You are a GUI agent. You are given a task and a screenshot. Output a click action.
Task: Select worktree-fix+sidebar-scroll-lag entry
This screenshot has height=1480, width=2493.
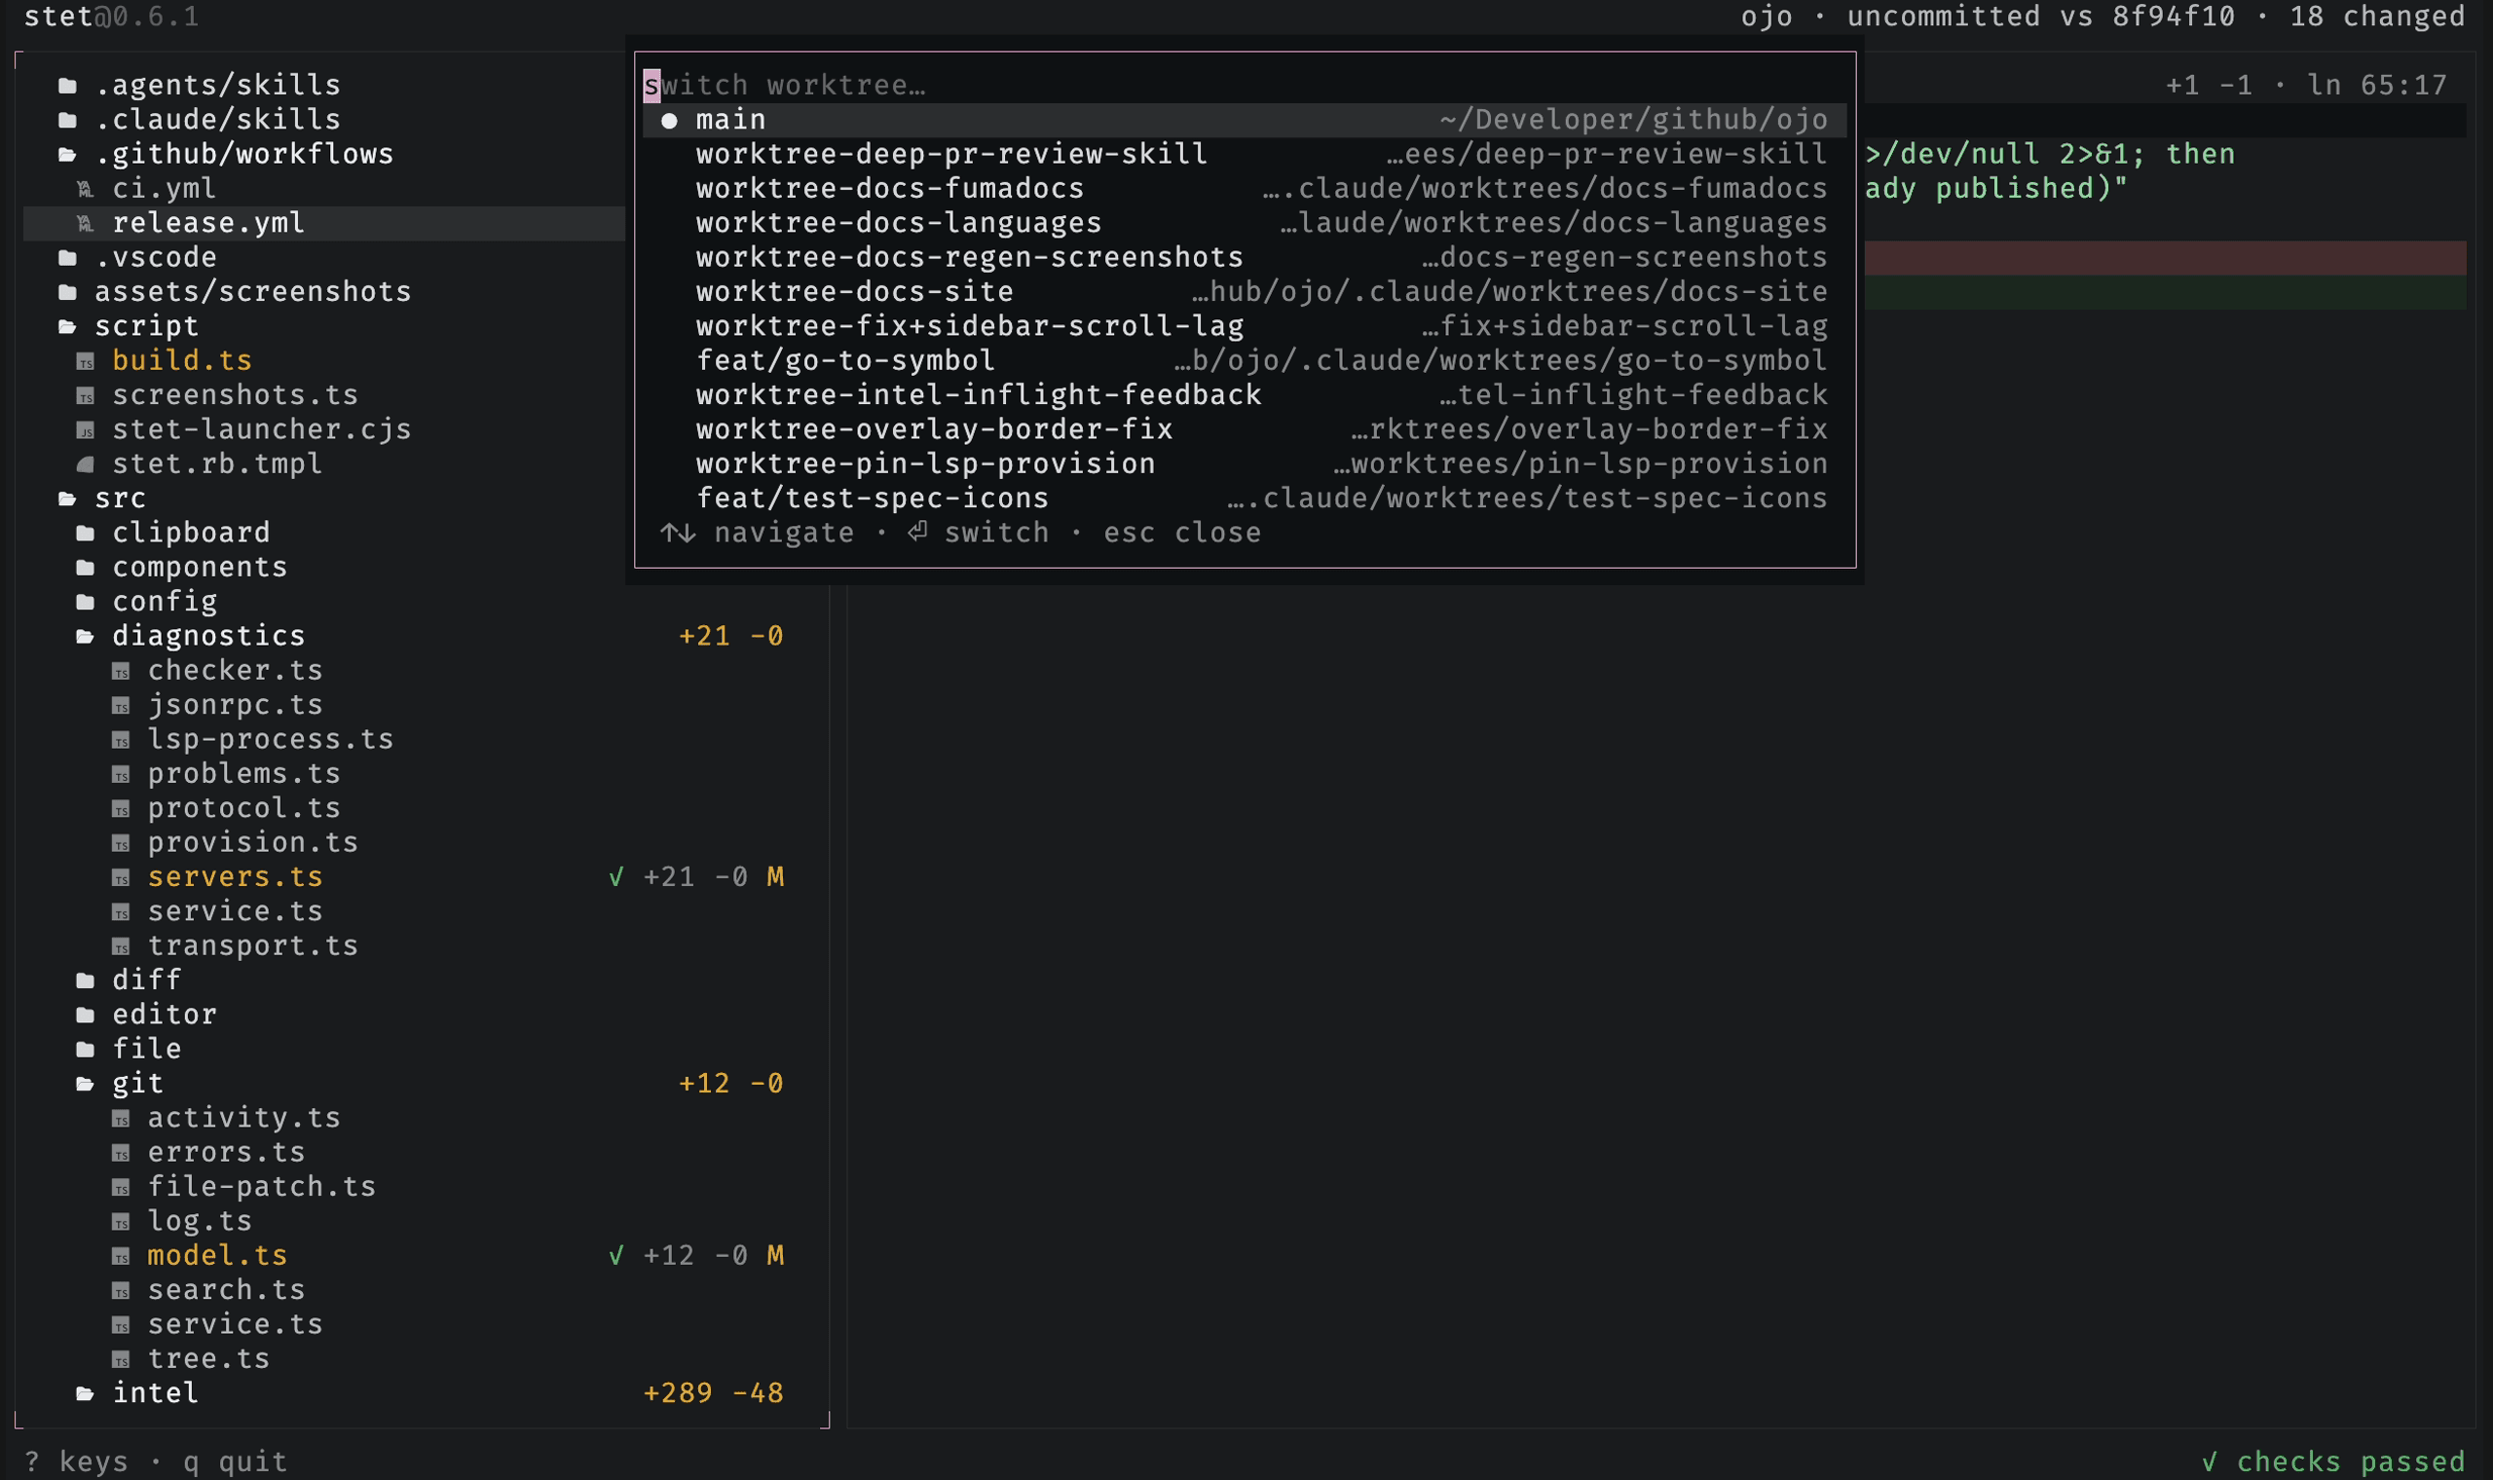1245,327
